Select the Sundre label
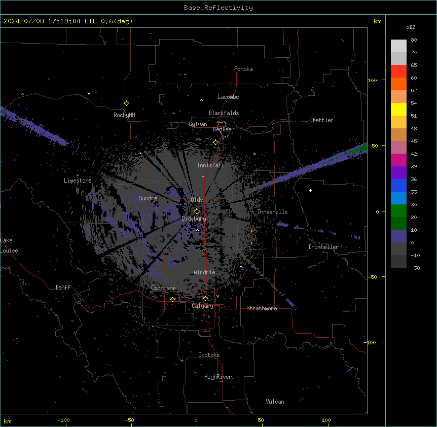437x427 pixels. tap(148, 198)
